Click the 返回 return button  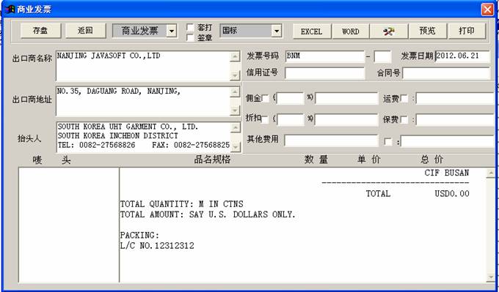(85, 31)
